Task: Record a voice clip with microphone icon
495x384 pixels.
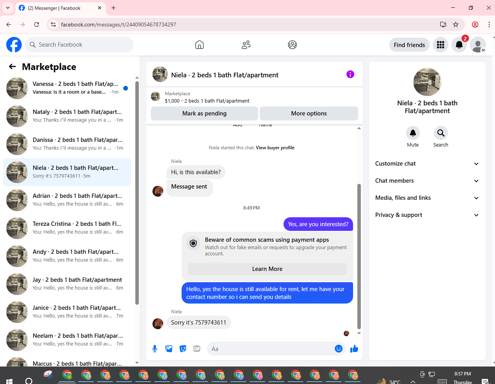Action: [x=155, y=349]
